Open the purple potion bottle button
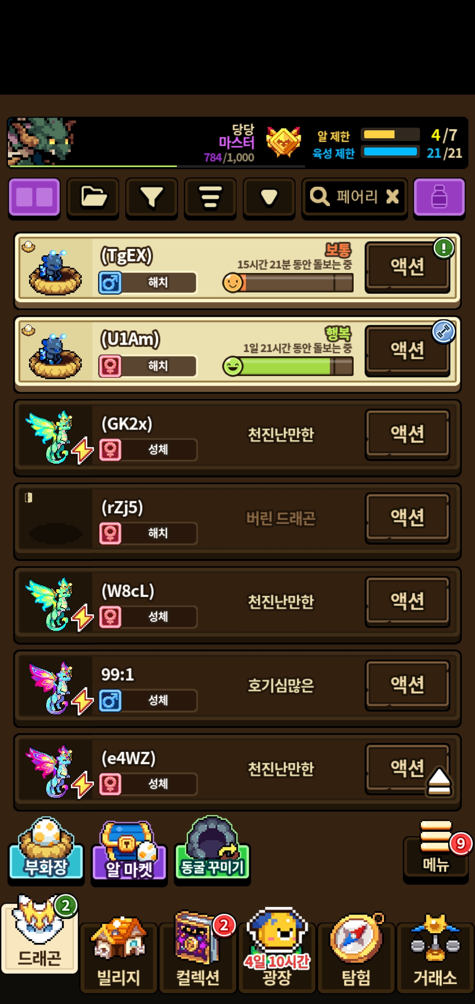 pos(439,197)
